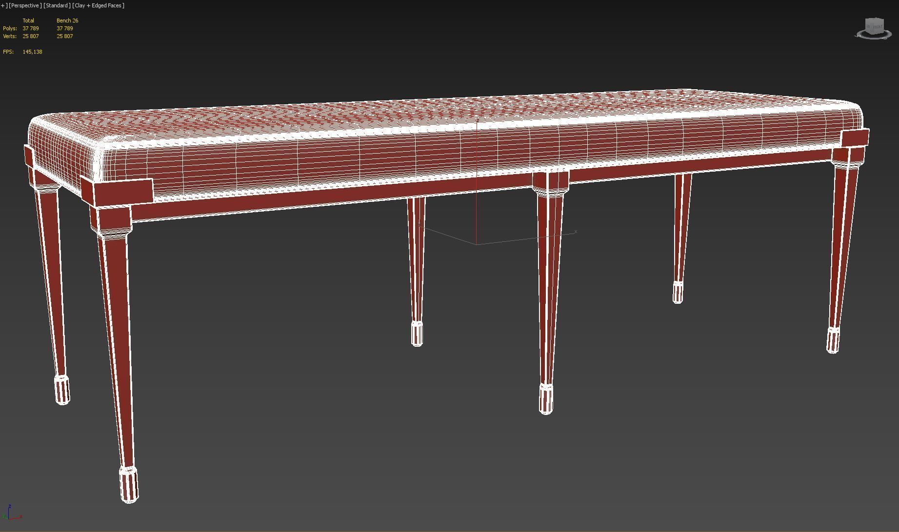Click the FPS value 145,138
This screenshot has width=899, height=532.
[x=32, y=52]
